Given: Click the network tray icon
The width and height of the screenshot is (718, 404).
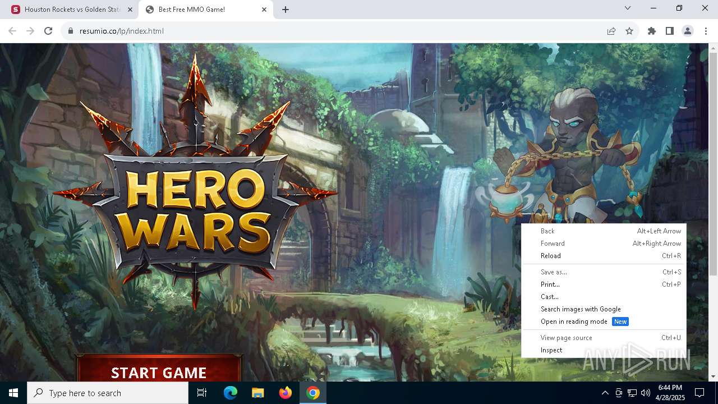Looking at the screenshot, I should [632, 393].
